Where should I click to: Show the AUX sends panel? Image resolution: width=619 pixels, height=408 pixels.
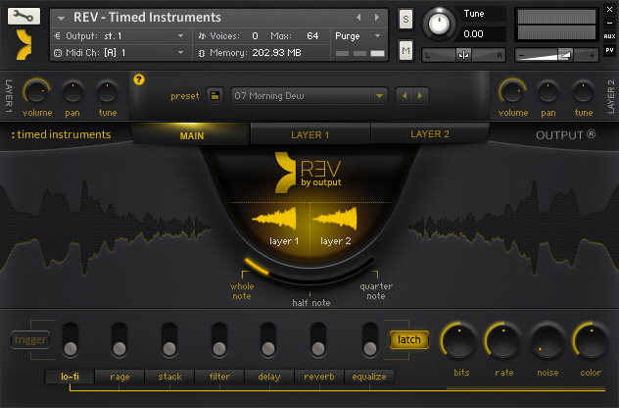pos(609,36)
